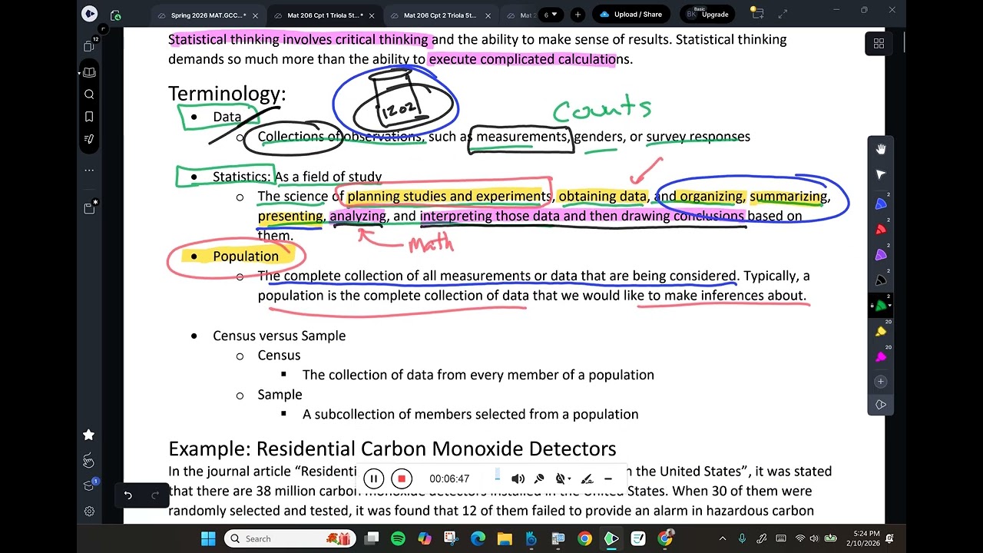This screenshot has width=983, height=553.
Task: Open Microsoft Edge from the taskbar
Action: pos(478,538)
